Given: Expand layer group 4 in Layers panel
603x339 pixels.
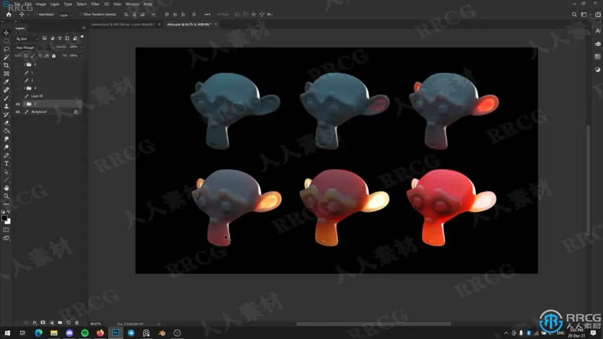Looking at the screenshot, I should (24, 88).
